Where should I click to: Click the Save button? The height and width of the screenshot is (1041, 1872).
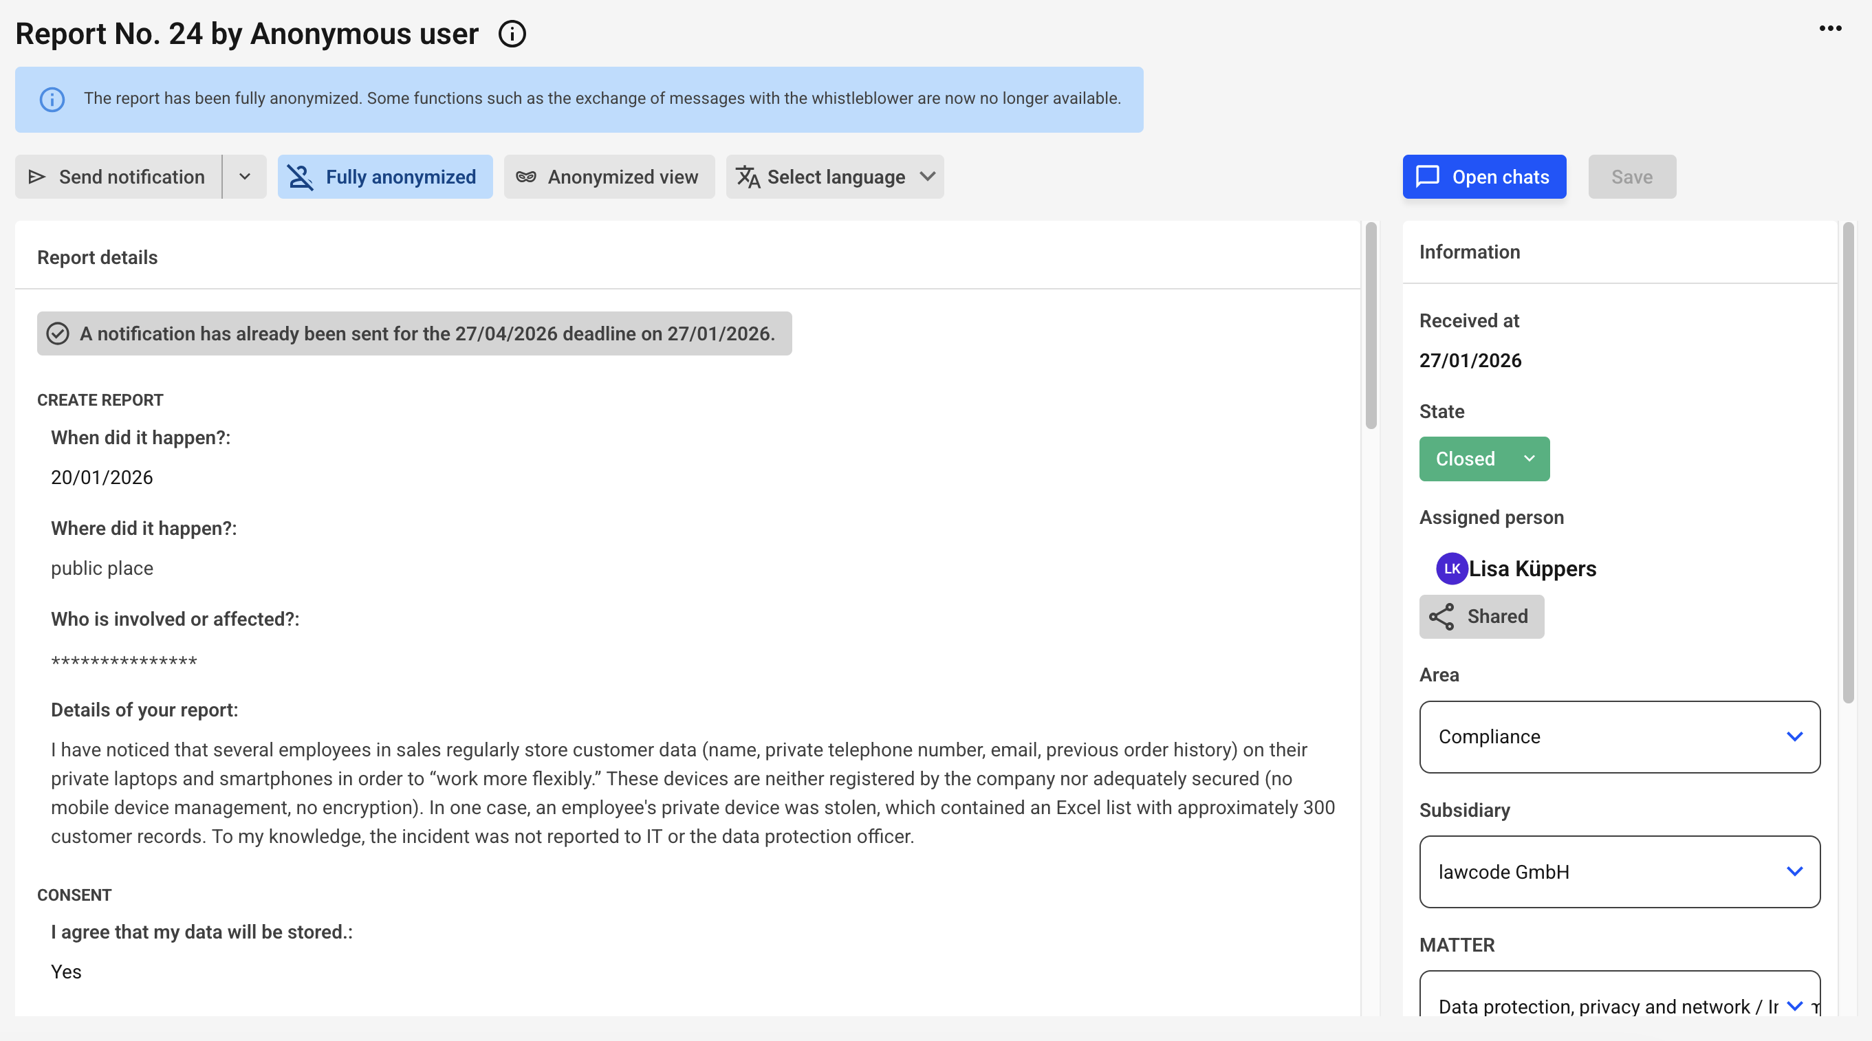[x=1631, y=177]
